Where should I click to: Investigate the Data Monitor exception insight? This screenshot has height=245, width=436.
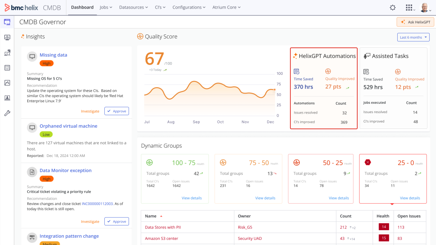point(90,221)
